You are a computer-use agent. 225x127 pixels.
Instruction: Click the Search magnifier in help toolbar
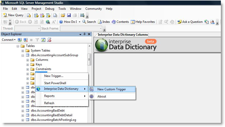tap(89, 22)
